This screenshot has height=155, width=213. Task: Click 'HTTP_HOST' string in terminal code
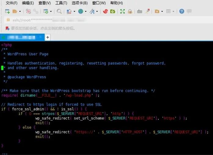tap(133, 132)
